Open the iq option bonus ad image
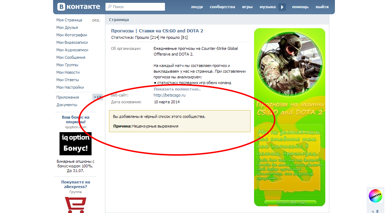This screenshot has height=213, width=388. click(75, 144)
